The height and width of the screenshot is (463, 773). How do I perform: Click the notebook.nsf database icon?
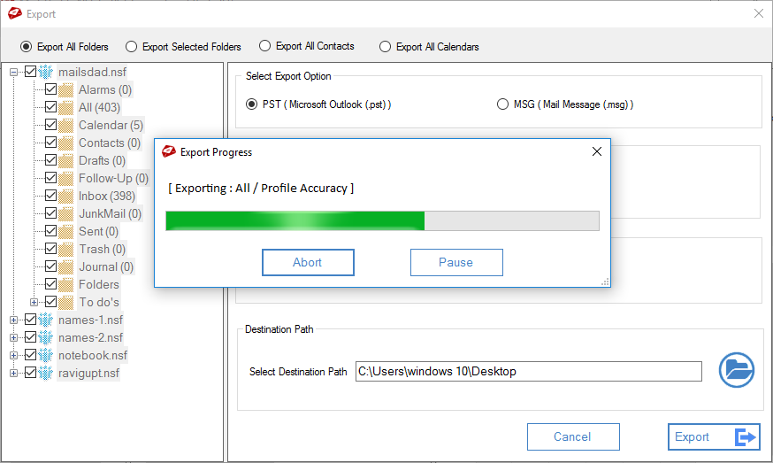(46, 355)
